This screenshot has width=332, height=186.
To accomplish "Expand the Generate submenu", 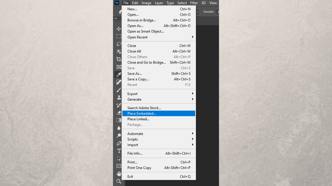I will pyautogui.click(x=159, y=99).
